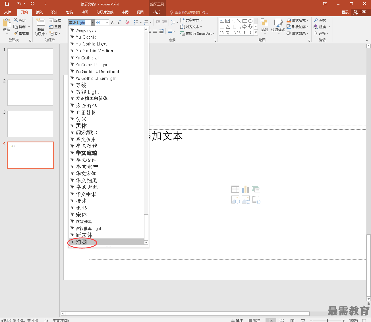
Task: Click the Share (共享) button
Action: pyautogui.click(x=359, y=12)
